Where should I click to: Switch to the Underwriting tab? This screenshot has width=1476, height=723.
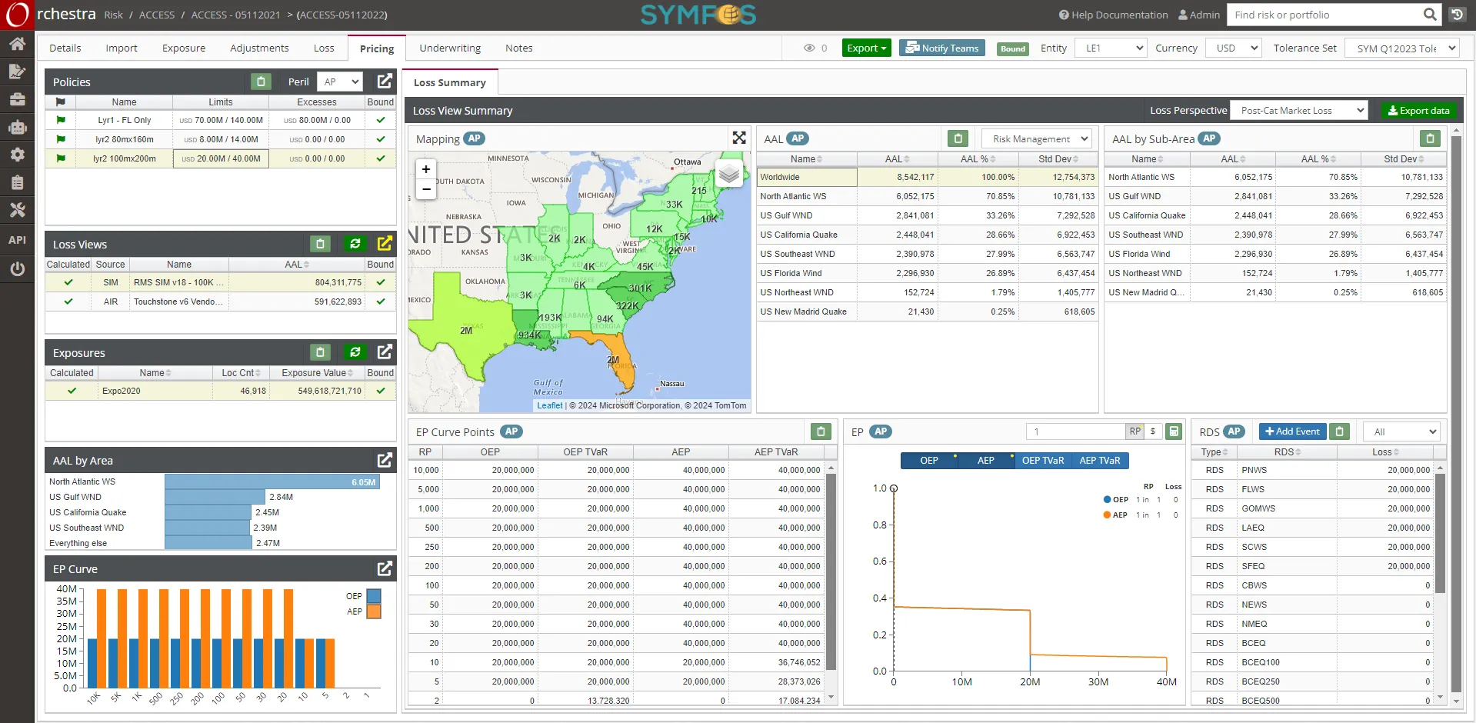click(449, 48)
